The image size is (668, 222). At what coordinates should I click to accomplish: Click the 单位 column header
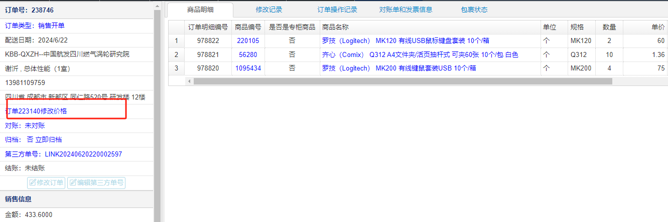tap(554, 27)
